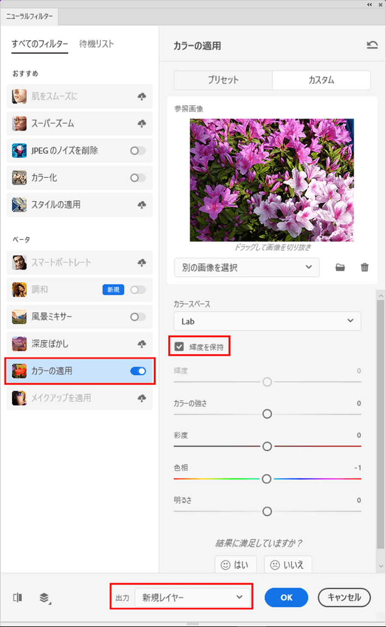Screen dimensions: 386x627
Task: Download the スーパーズーム filter via cloud icon
Action: [x=142, y=124]
